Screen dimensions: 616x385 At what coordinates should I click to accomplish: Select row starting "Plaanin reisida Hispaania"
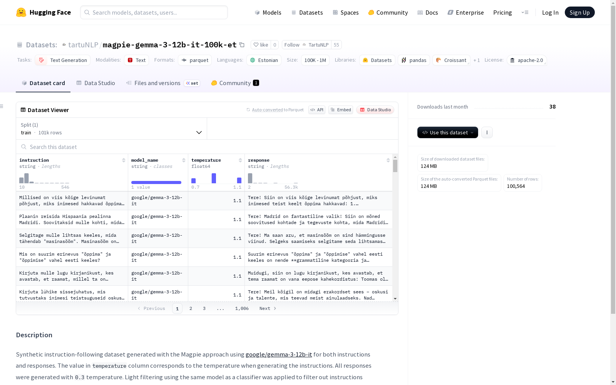click(204, 219)
